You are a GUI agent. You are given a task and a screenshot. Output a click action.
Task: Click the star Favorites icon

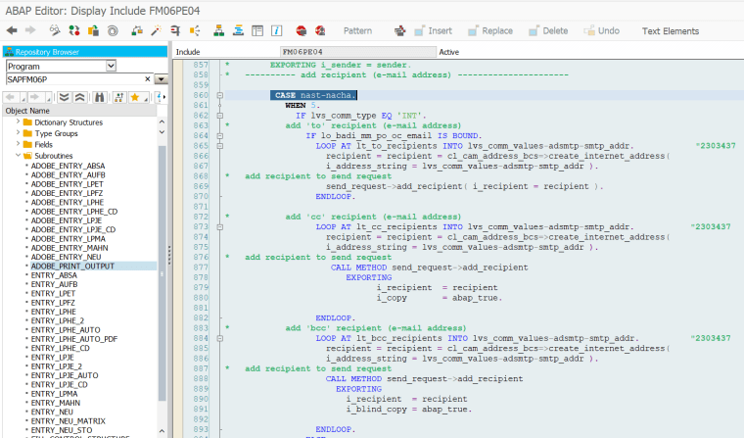[135, 97]
